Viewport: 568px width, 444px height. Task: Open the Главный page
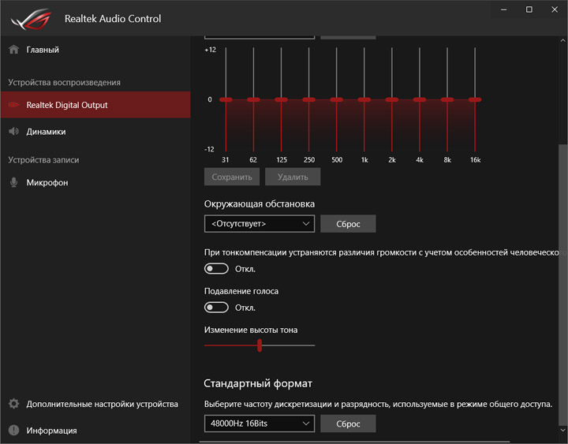click(95, 50)
